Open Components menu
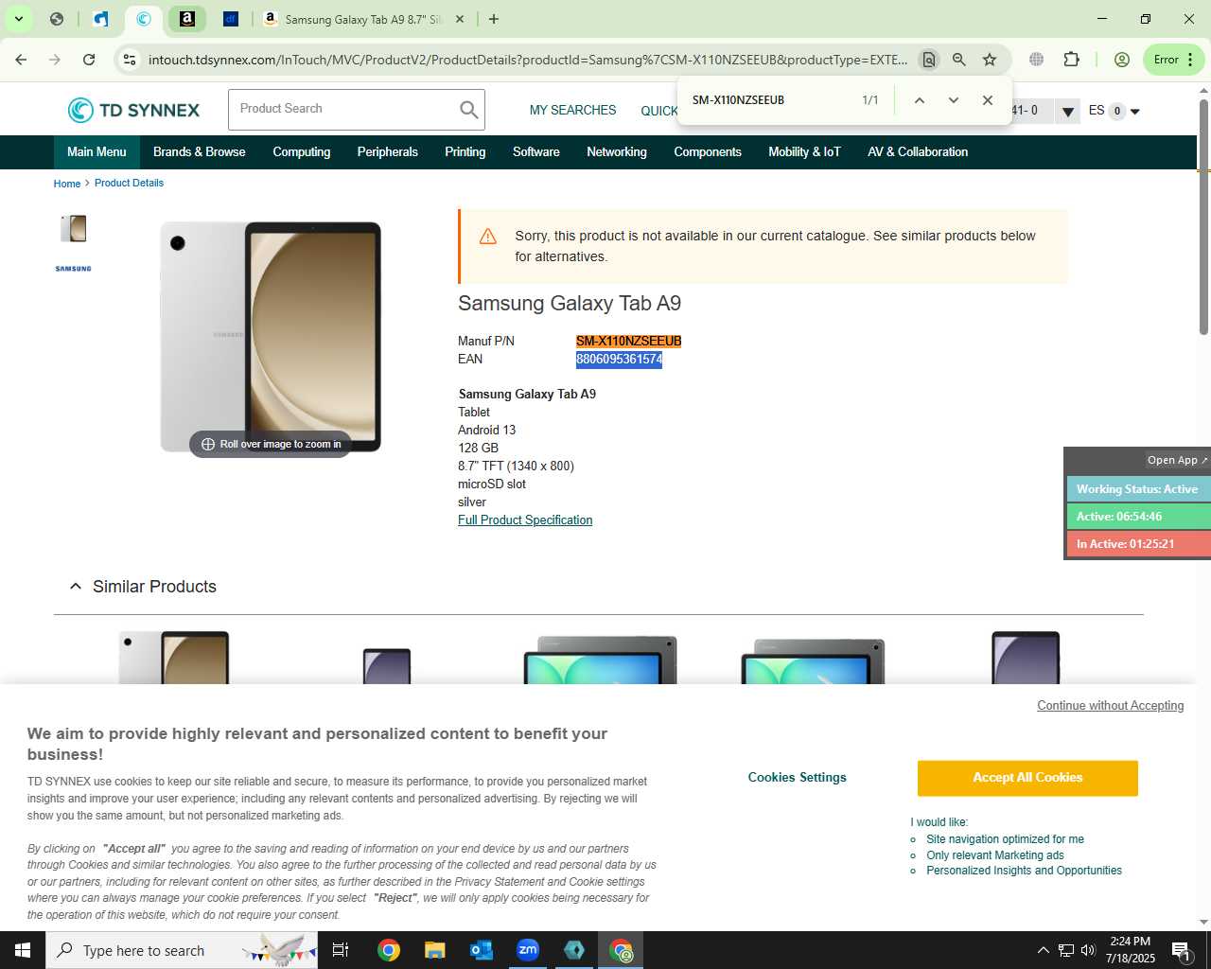Image resolution: width=1211 pixels, height=969 pixels. [x=708, y=152]
